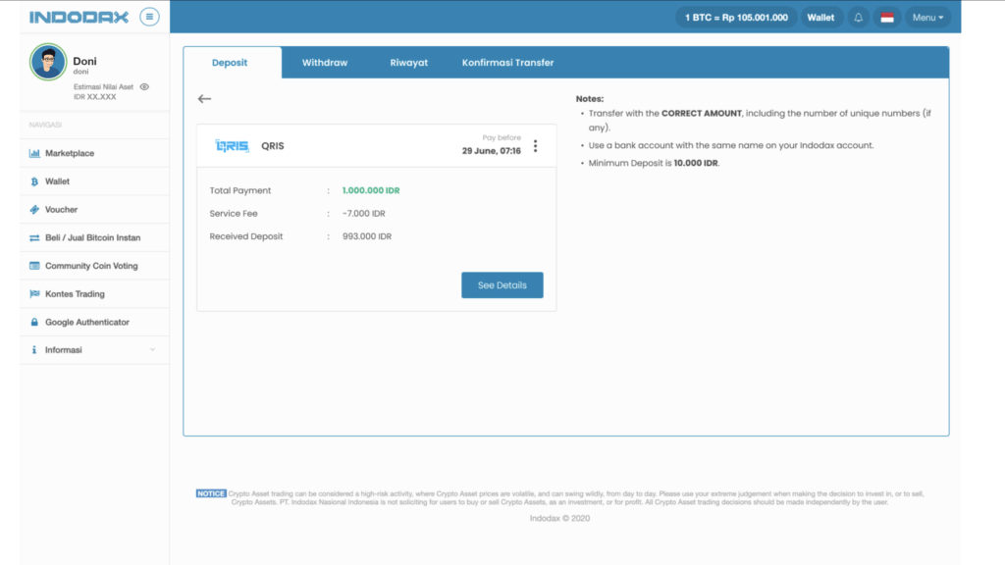Select the Konfirmasi Transfer tab
The image size is (1005, 565).
pos(507,63)
